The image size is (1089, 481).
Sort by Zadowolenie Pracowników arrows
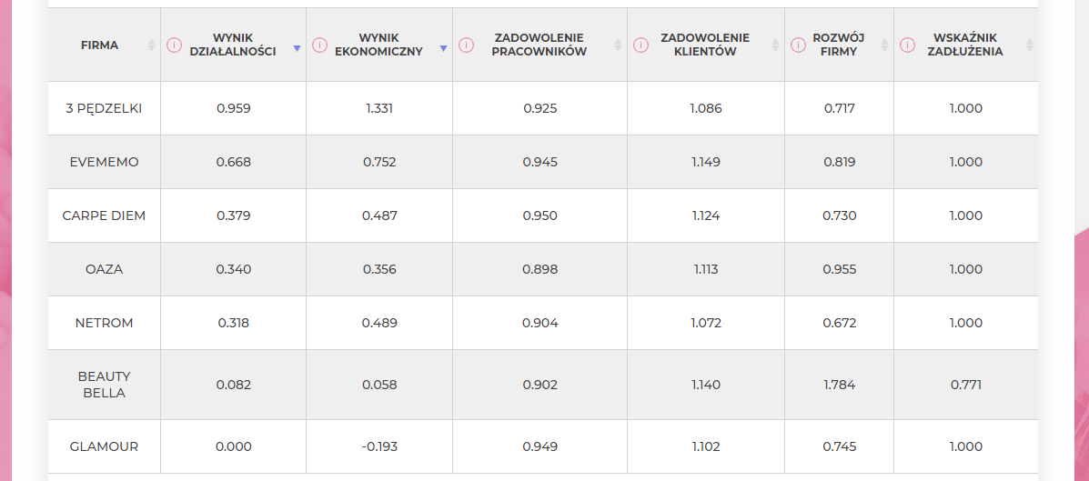pyautogui.click(x=618, y=45)
